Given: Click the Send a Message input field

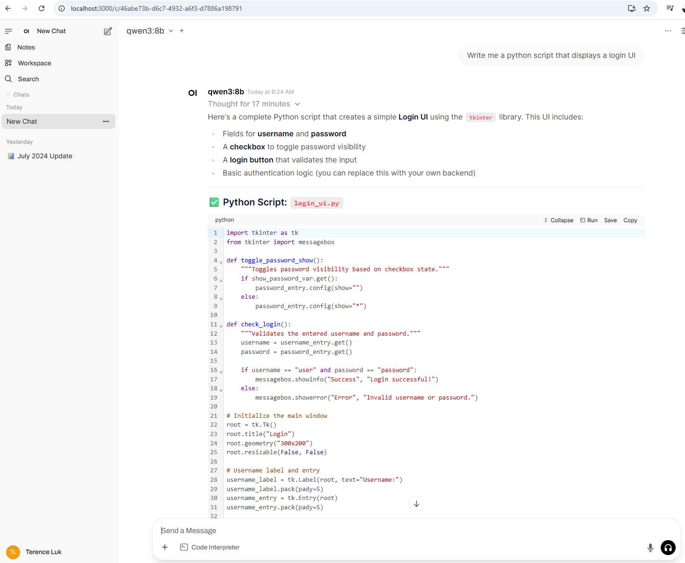Looking at the screenshot, I should click(402, 531).
